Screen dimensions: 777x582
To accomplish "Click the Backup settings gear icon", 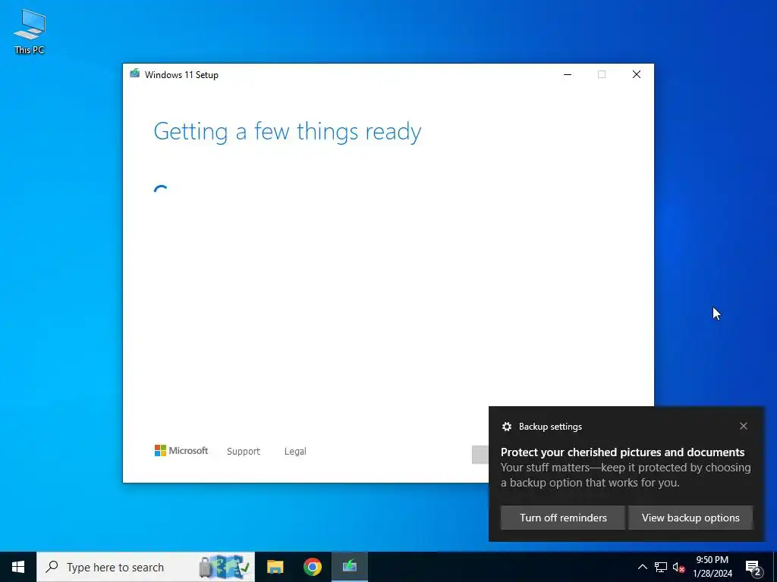I will click(506, 427).
